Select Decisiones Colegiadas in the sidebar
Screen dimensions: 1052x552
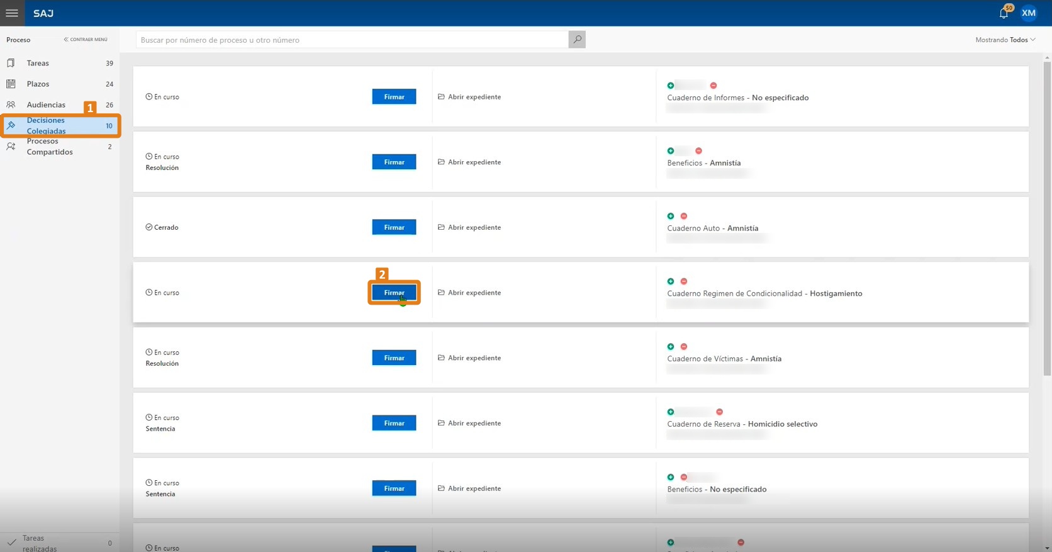coord(60,125)
